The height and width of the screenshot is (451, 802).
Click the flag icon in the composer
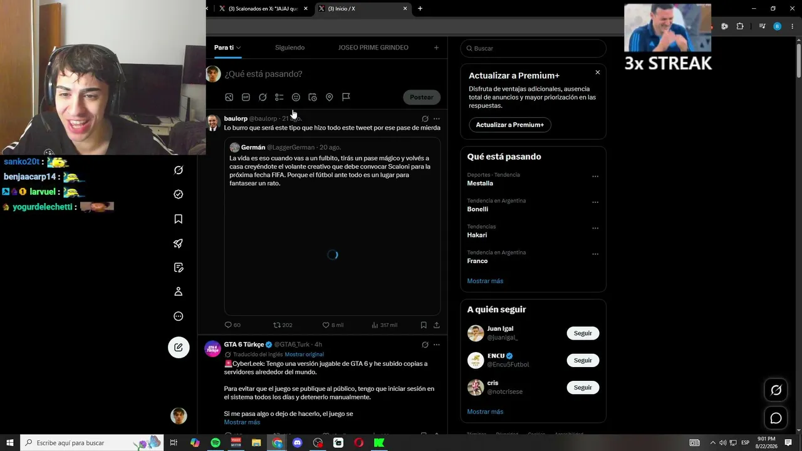[x=346, y=97]
